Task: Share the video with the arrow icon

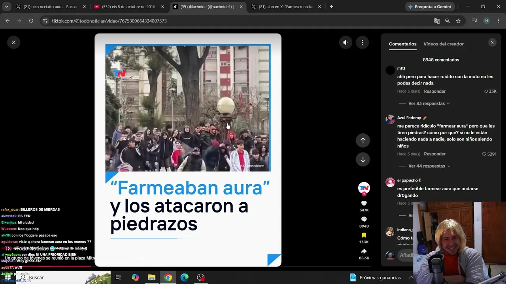Action: coord(364,251)
